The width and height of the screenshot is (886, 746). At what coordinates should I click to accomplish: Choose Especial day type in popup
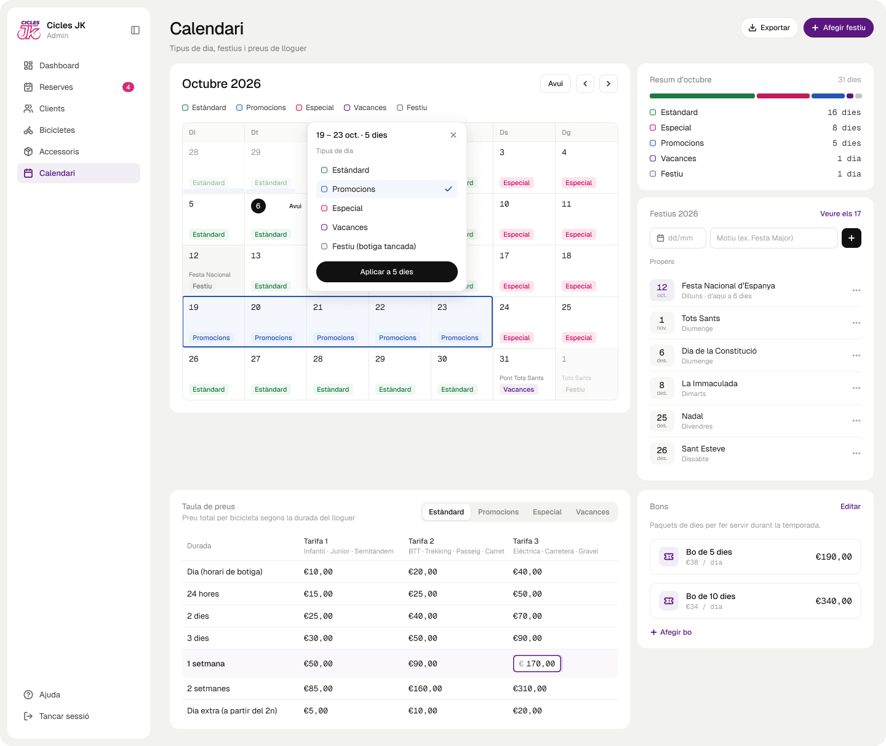tap(387, 208)
